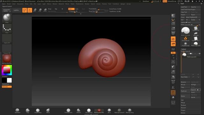The image size is (204, 115).
Task: Choose the Blinn material
Action: [109, 111]
